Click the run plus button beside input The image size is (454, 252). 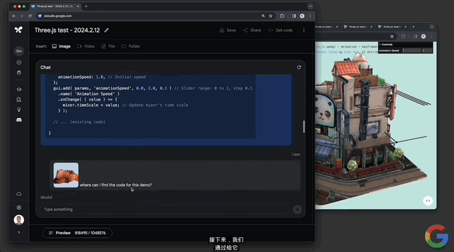tap(297, 210)
